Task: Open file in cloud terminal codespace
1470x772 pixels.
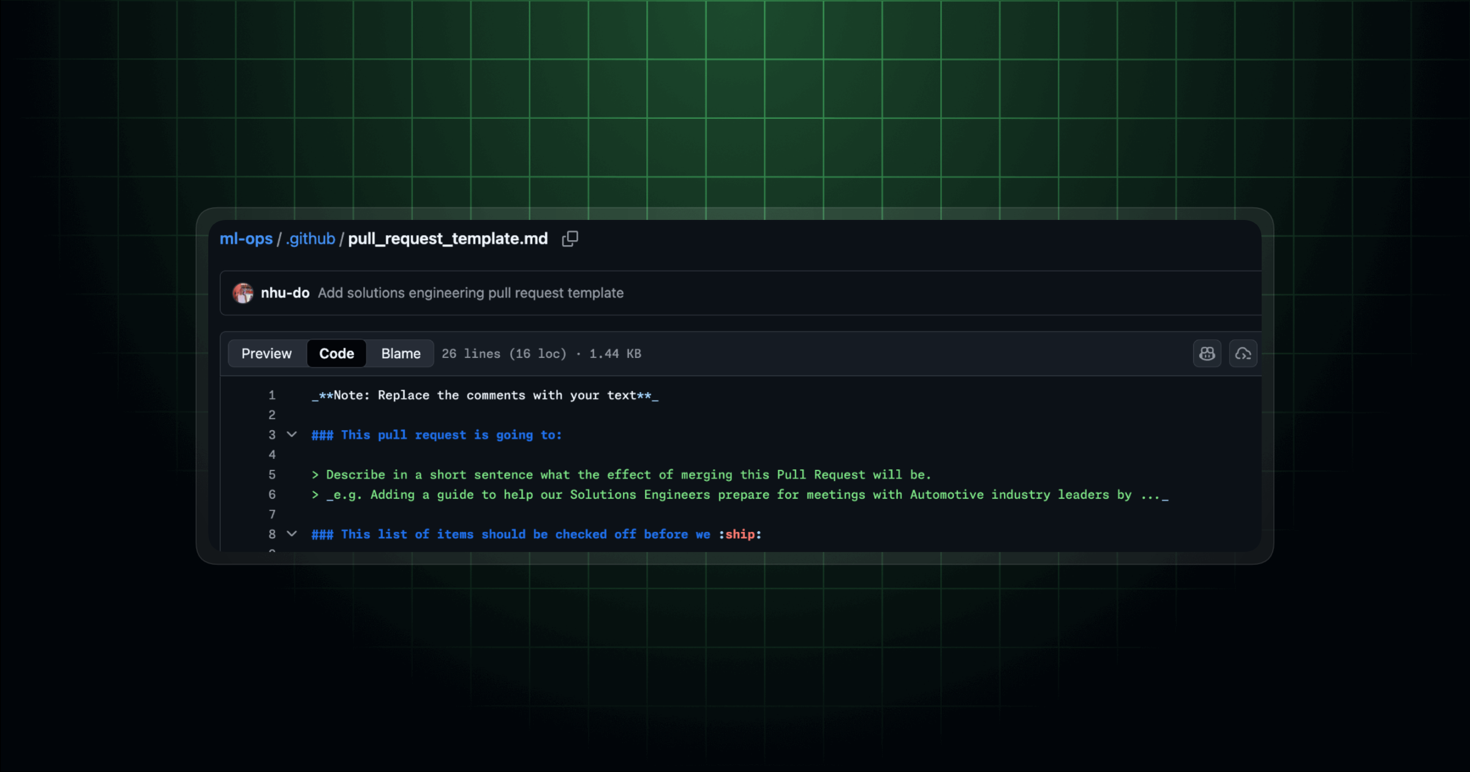Action: 1243,354
